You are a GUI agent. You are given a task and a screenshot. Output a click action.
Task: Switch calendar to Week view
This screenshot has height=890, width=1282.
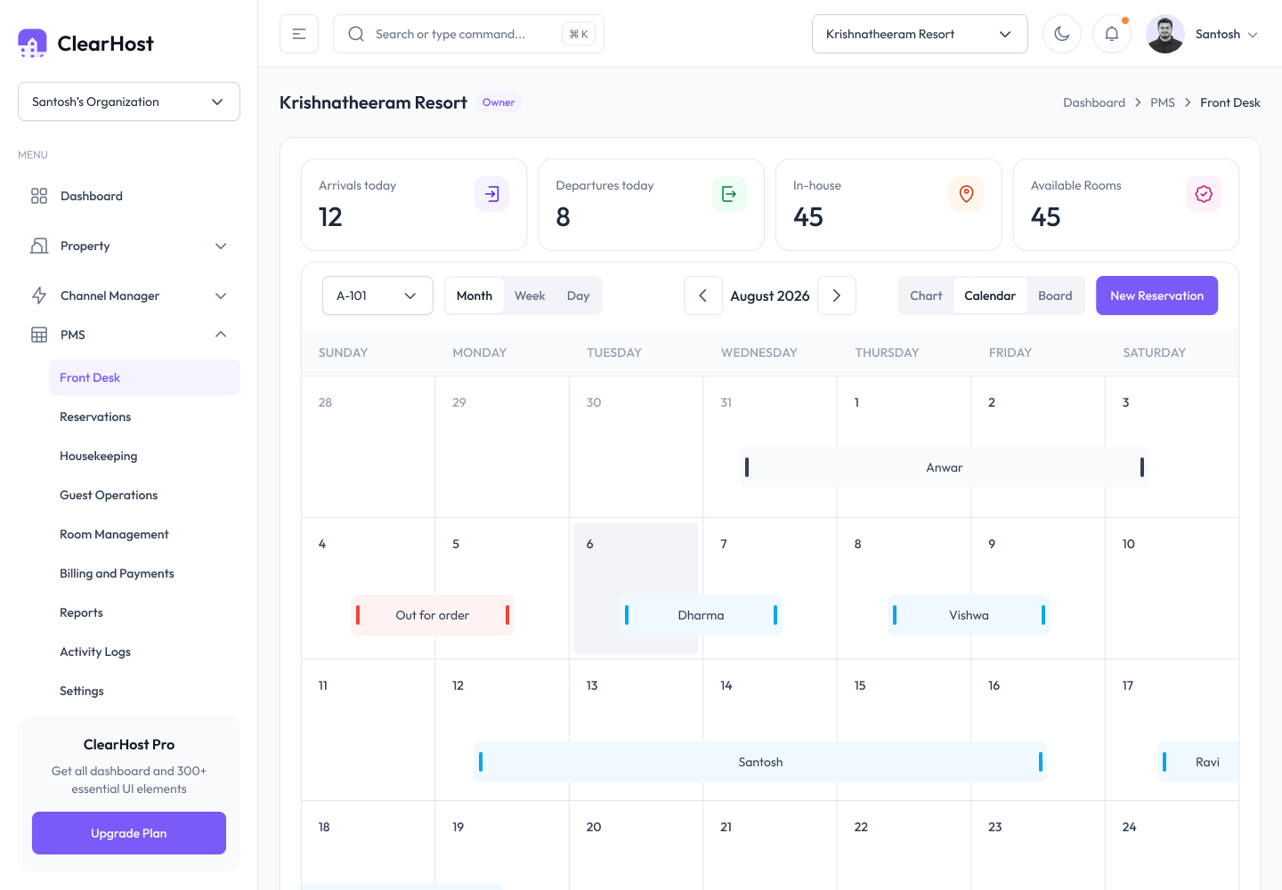[530, 295]
